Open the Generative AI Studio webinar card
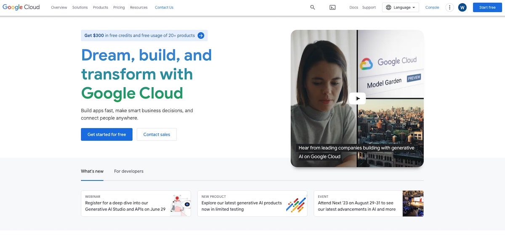 [136, 204]
